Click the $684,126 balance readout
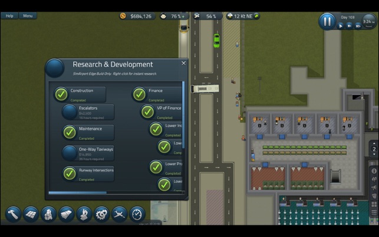 pyautogui.click(x=141, y=16)
